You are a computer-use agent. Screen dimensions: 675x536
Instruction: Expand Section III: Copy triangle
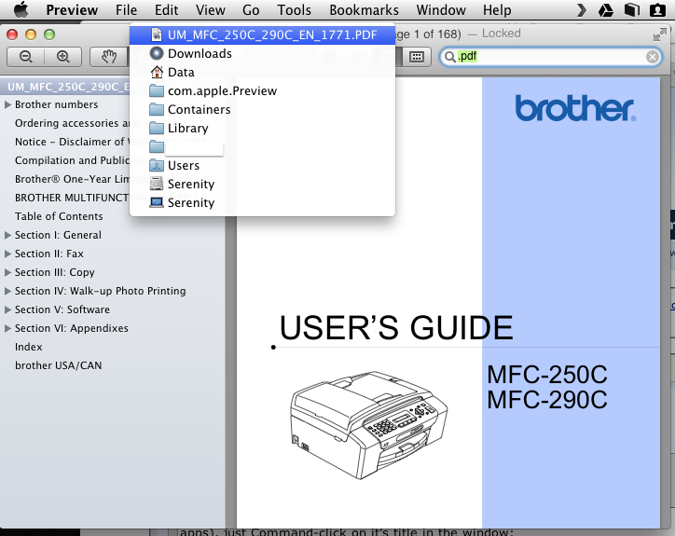tap(7, 272)
